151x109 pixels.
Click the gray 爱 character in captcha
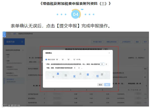coord(53,77)
